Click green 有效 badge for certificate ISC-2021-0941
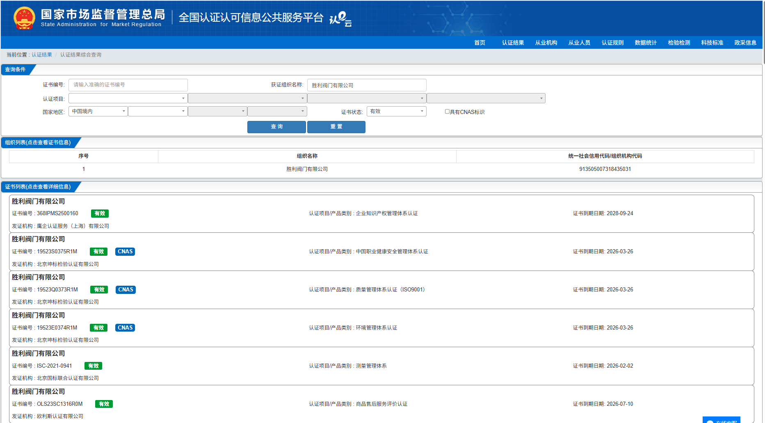765x423 pixels. (x=93, y=366)
